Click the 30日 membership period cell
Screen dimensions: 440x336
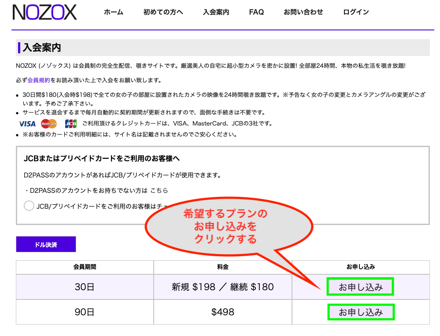pyautogui.click(x=85, y=287)
